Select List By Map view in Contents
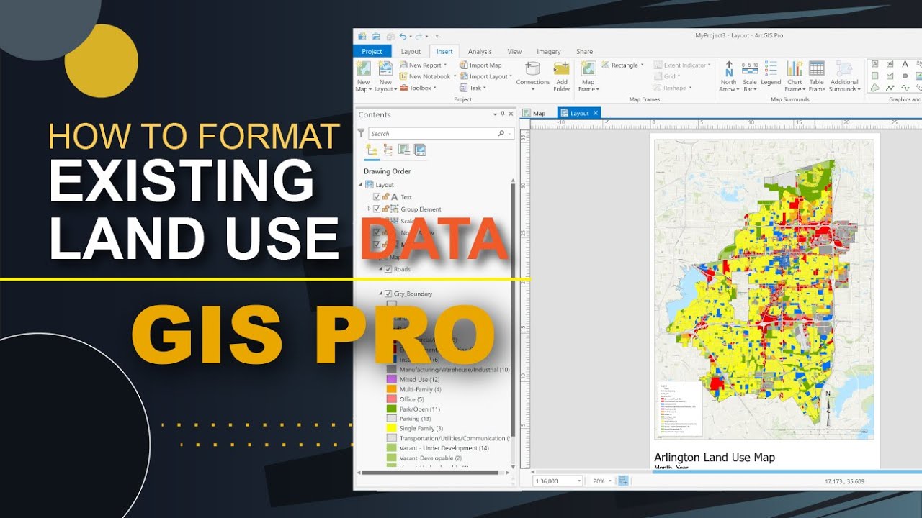 pos(420,150)
